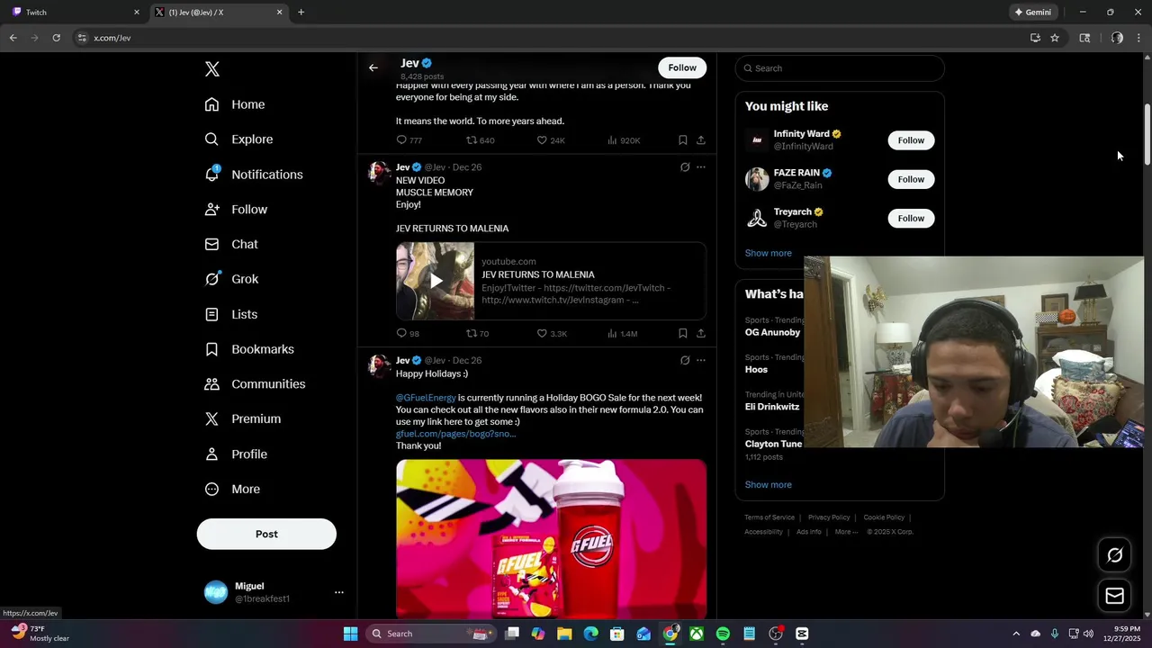Bookmark the post with 920K views

pyautogui.click(x=682, y=140)
